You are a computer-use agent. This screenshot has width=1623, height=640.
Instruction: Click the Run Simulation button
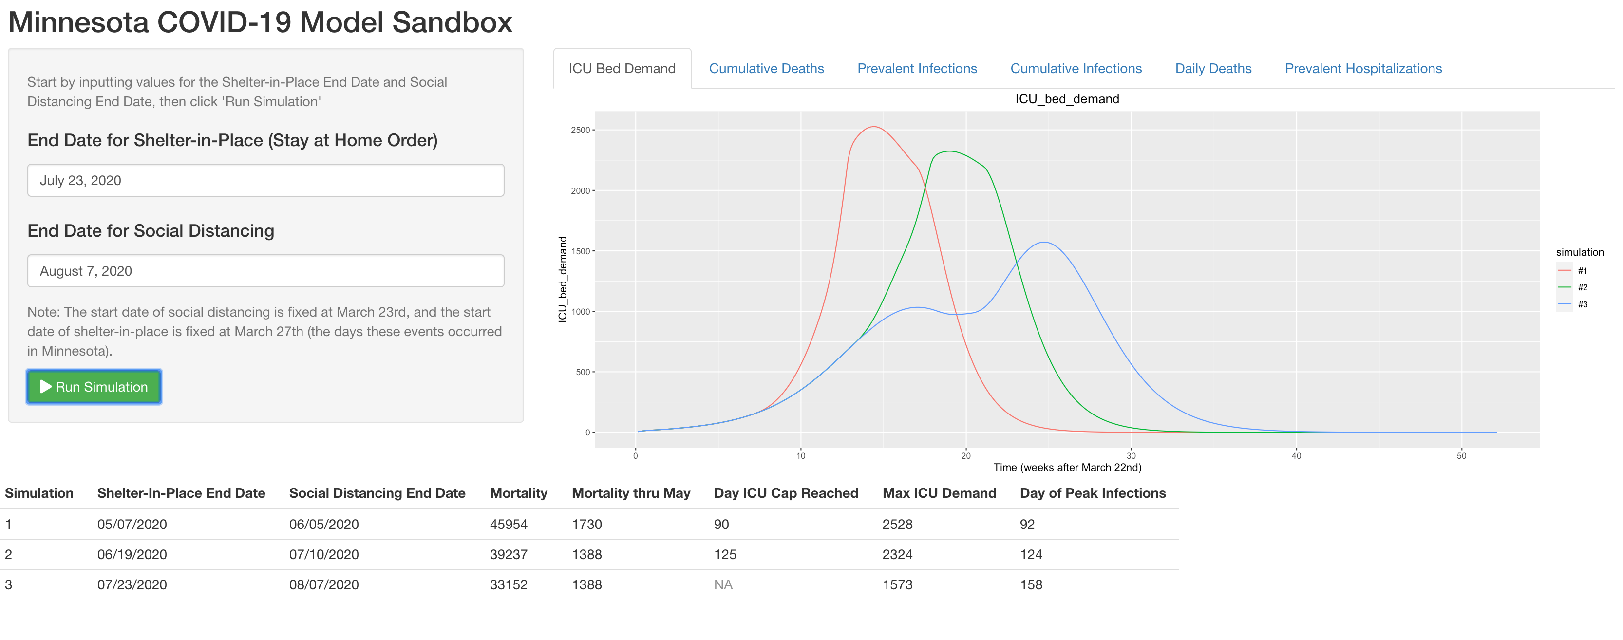94,387
